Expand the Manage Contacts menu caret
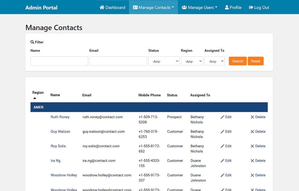The height and width of the screenshot is (191, 299). coord(173,7)
